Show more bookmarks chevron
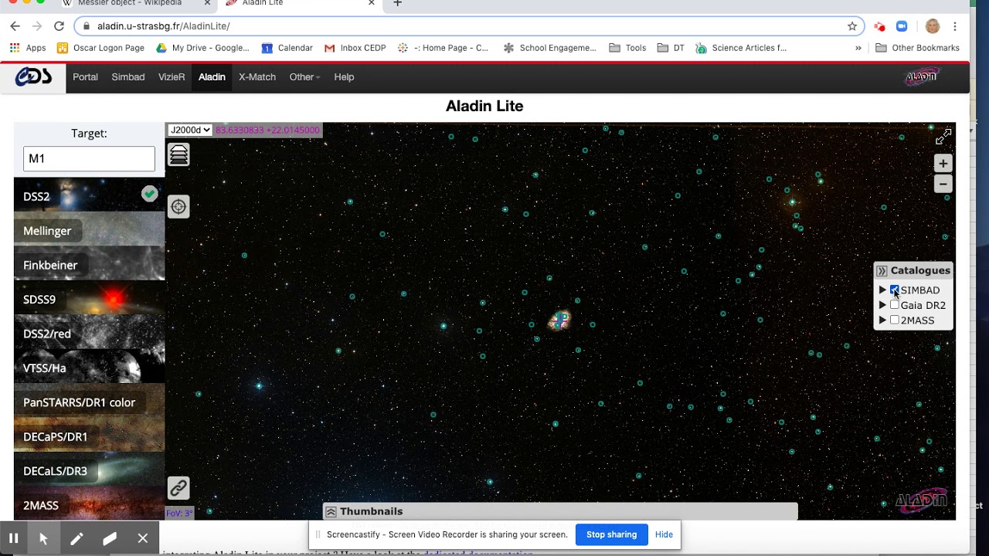 pyautogui.click(x=858, y=48)
